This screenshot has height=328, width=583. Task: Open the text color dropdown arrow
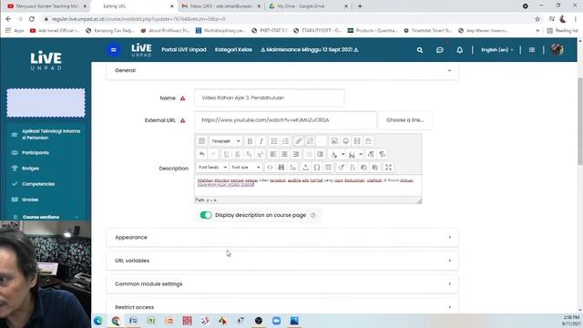pyautogui.click(x=343, y=154)
